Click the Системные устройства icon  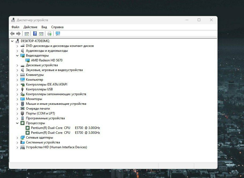(22, 142)
